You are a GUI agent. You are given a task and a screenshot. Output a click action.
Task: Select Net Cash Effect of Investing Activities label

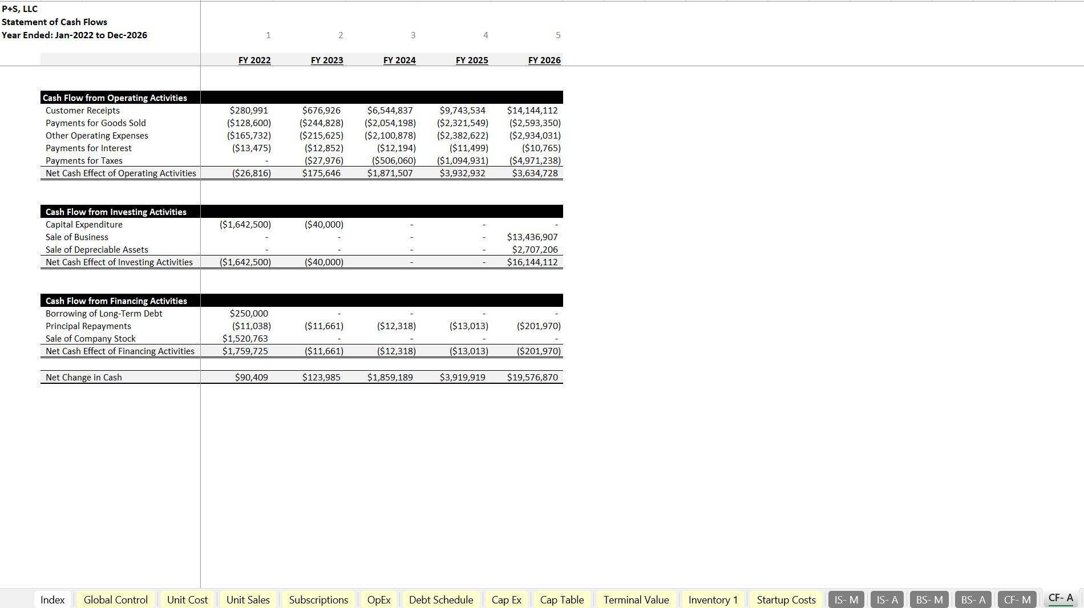click(x=119, y=262)
